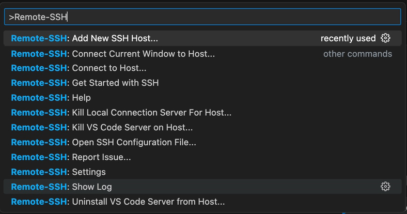Choose Remote-SSH: Connect to Host
Viewport: 407px width, 214px height.
tap(202, 68)
